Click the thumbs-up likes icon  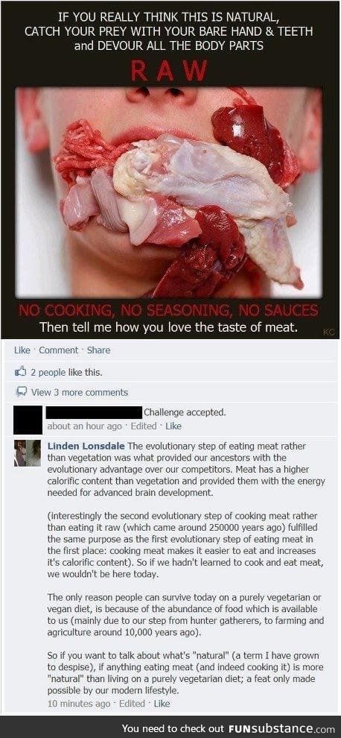pos(20,372)
